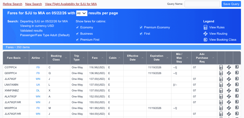
Task: View booking class icon for XNNF0NBZ fare
Action: pyautogui.click(x=237, y=90)
